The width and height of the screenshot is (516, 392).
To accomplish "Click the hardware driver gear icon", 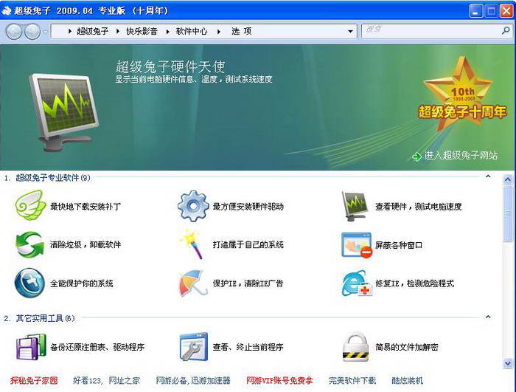I will click(193, 206).
